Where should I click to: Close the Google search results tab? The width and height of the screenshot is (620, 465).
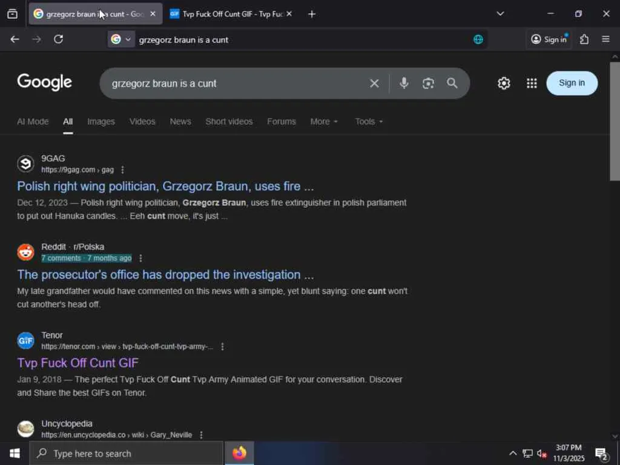[153, 14]
